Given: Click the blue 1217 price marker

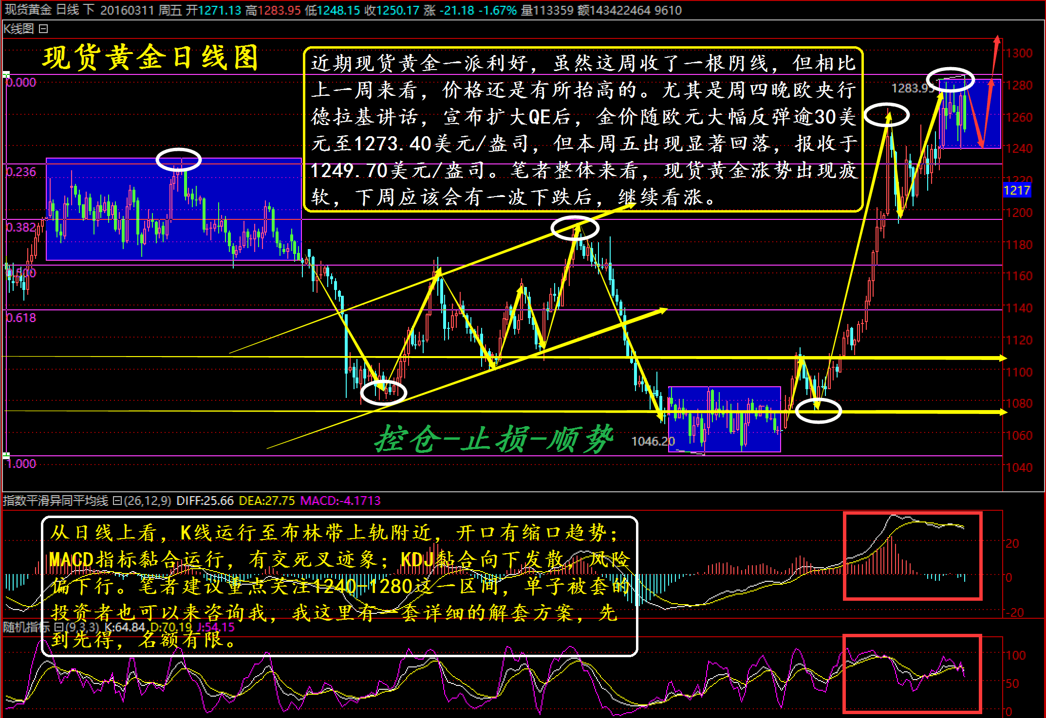Looking at the screenshot, I should coord(1017,190).
